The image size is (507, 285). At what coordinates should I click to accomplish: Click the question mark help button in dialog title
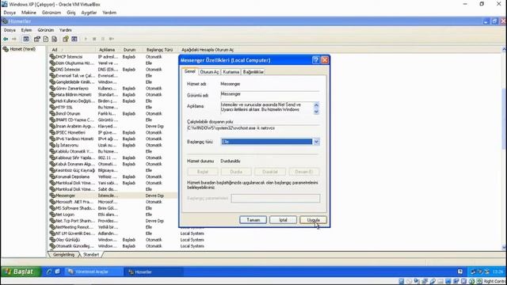(316, 60)
